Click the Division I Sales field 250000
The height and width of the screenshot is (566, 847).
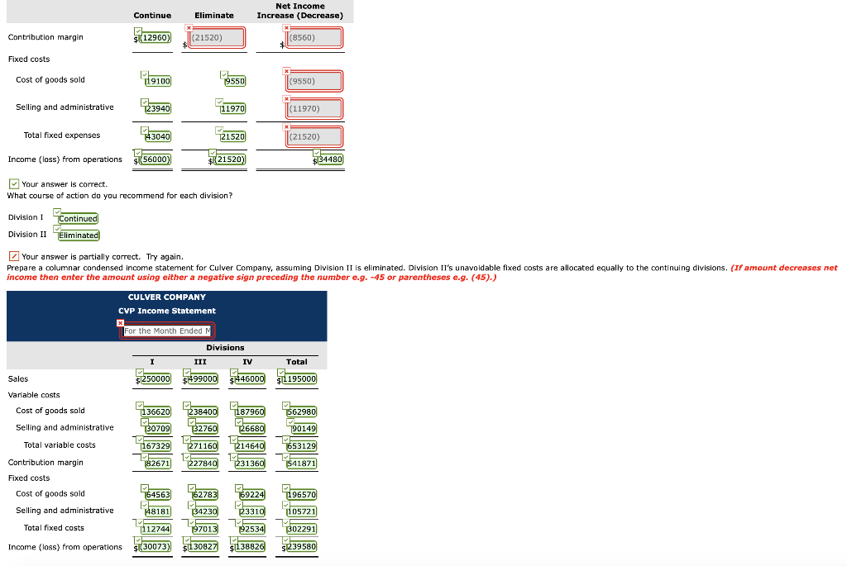point(156,379)
